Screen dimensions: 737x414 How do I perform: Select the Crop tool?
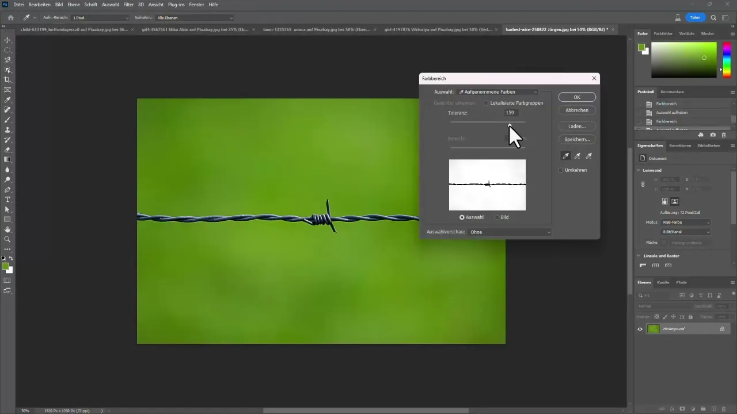click(x=7, y=78)
